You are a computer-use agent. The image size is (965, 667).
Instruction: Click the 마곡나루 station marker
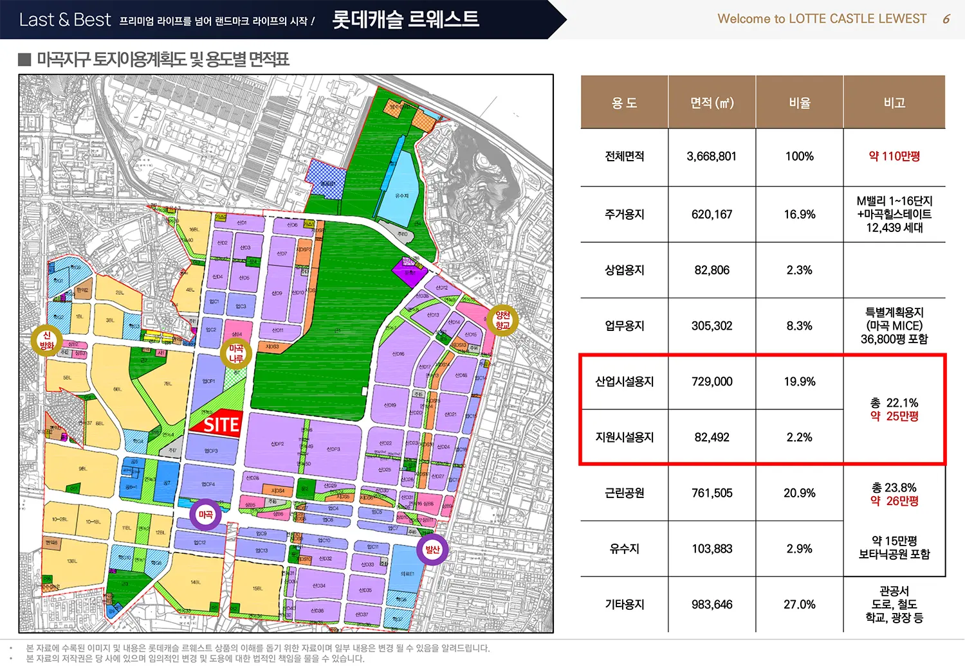point(236,353)
